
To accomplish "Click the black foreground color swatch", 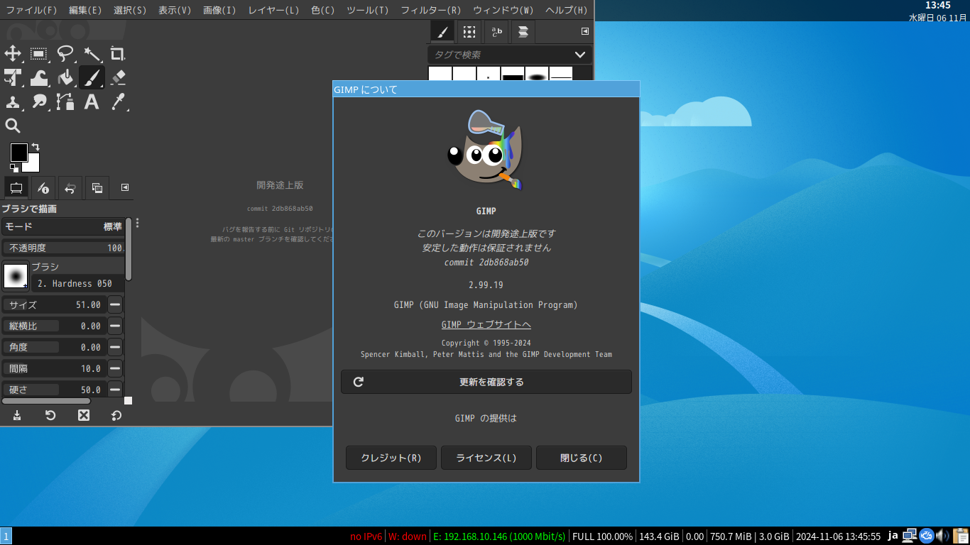I will pos(18,152).
